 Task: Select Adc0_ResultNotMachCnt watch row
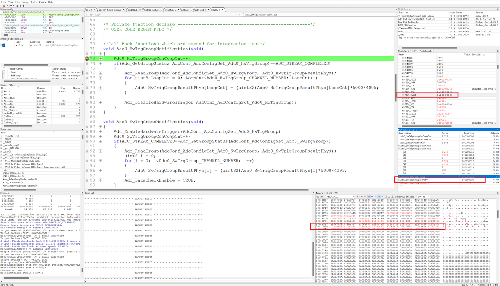[448, 142]
